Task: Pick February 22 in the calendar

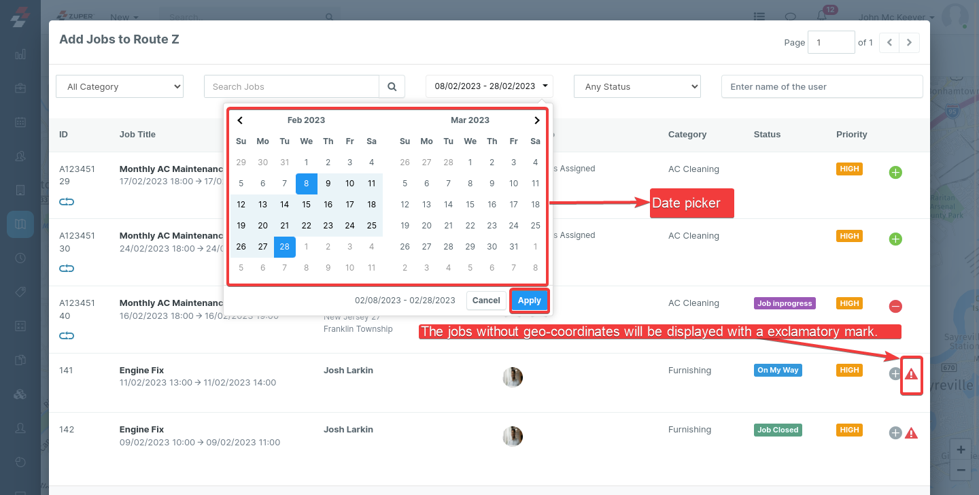Action: (x=307, y=226)
